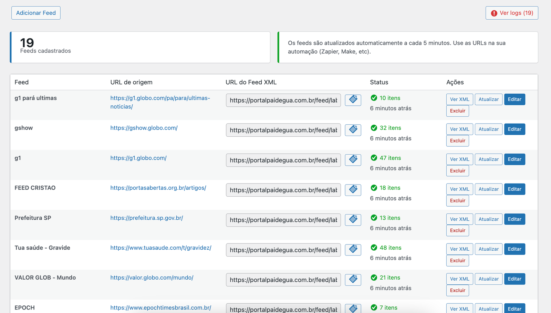
Task: Copy the gshow feed XML URL
Action: coord(353,130)
